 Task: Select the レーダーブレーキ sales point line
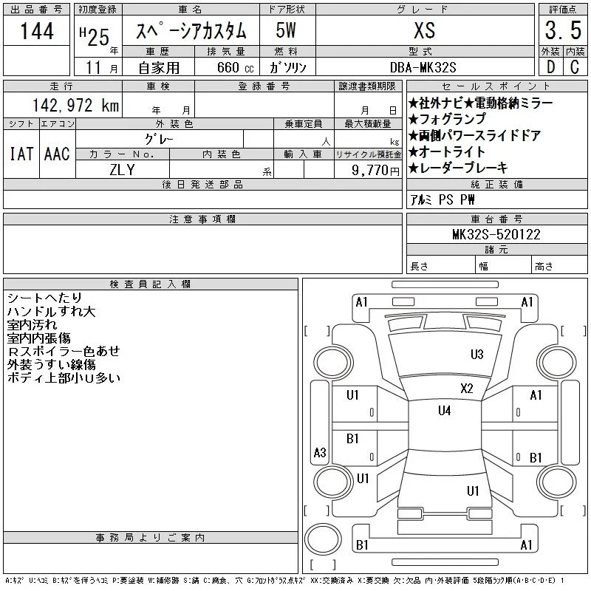pyautogui.click(x=458, y=168)
